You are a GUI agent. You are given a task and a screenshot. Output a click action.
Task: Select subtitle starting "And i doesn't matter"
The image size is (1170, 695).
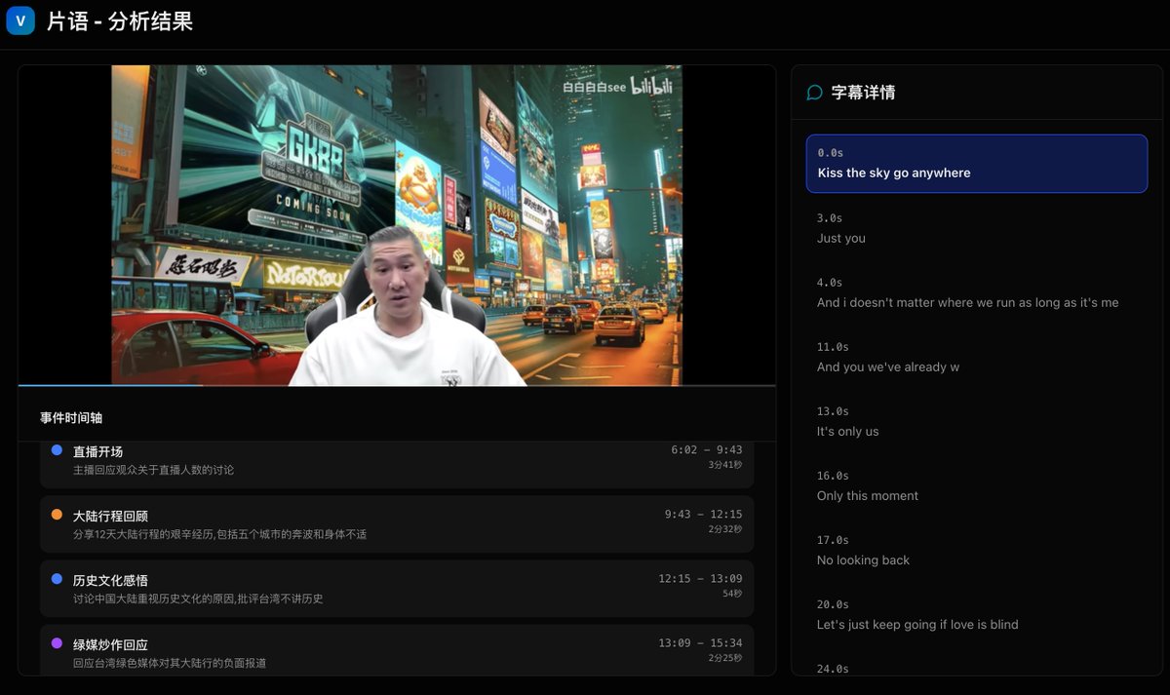977,292
